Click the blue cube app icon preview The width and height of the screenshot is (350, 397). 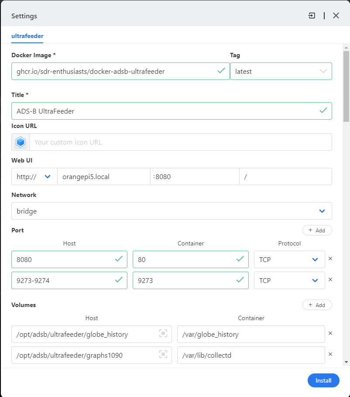coord(21,142)
